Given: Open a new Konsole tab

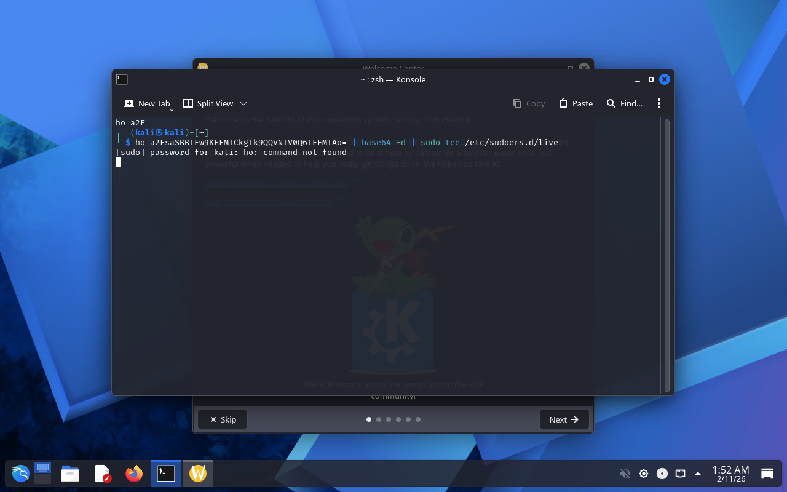Looking at the screenshot, I should [x=146, y=103].
